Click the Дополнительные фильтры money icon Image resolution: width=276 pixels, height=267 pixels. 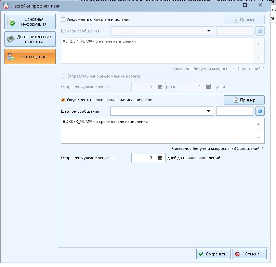click(11, 39)
